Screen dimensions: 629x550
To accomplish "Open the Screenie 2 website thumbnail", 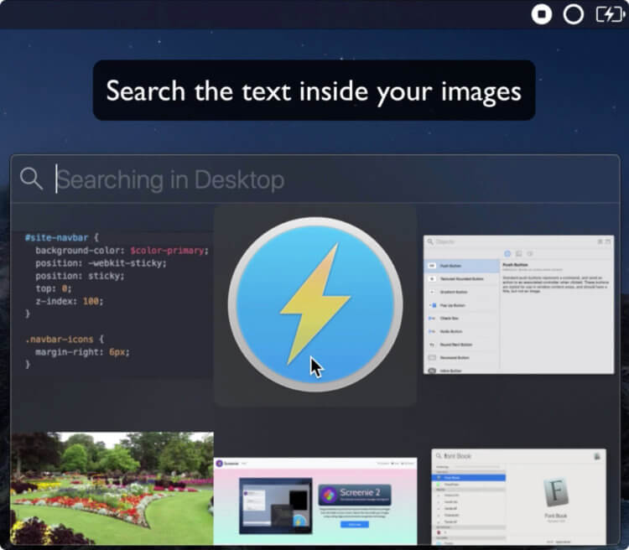I will [315, 501].
